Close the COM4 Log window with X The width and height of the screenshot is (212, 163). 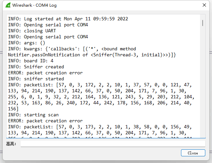pos(204,5)
